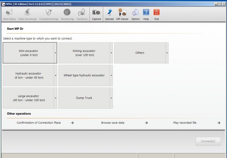Screen dimensions: 227x158
Task: Open the Option gear icon
Action: pos(135,14)
